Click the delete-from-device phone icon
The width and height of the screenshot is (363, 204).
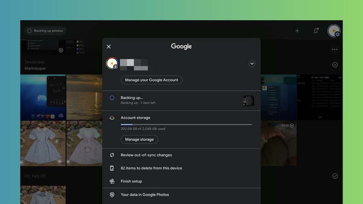pyautogui.click(x=112, y=168)
